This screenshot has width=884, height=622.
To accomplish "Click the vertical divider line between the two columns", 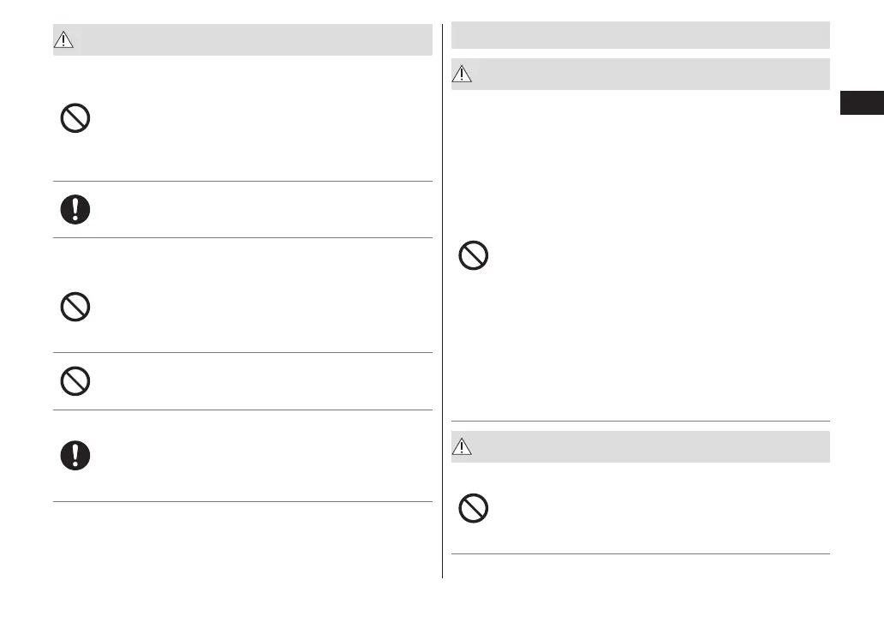I will click(x=443, y=300).
